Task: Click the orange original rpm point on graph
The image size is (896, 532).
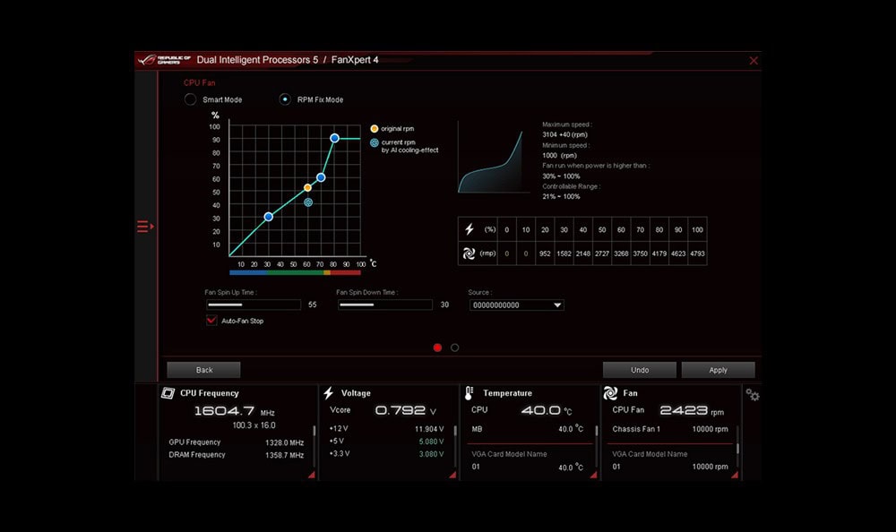Action: point(307,187)
